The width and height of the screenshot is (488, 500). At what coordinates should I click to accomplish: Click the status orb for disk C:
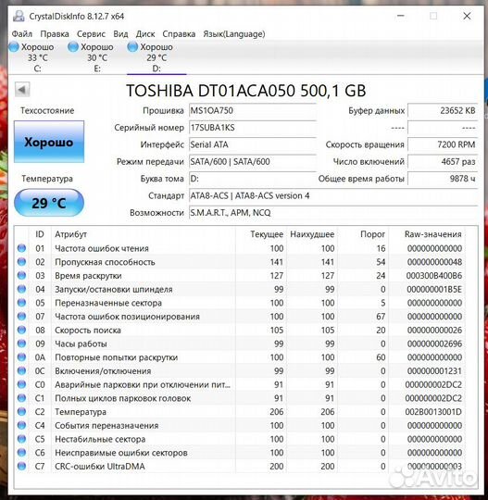tap(14, 47)
